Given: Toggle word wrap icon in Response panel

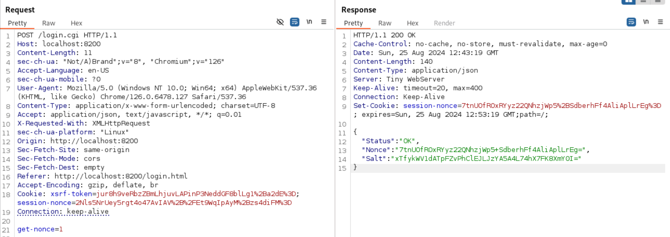Looking at the screenshot, I should point(631,22).
